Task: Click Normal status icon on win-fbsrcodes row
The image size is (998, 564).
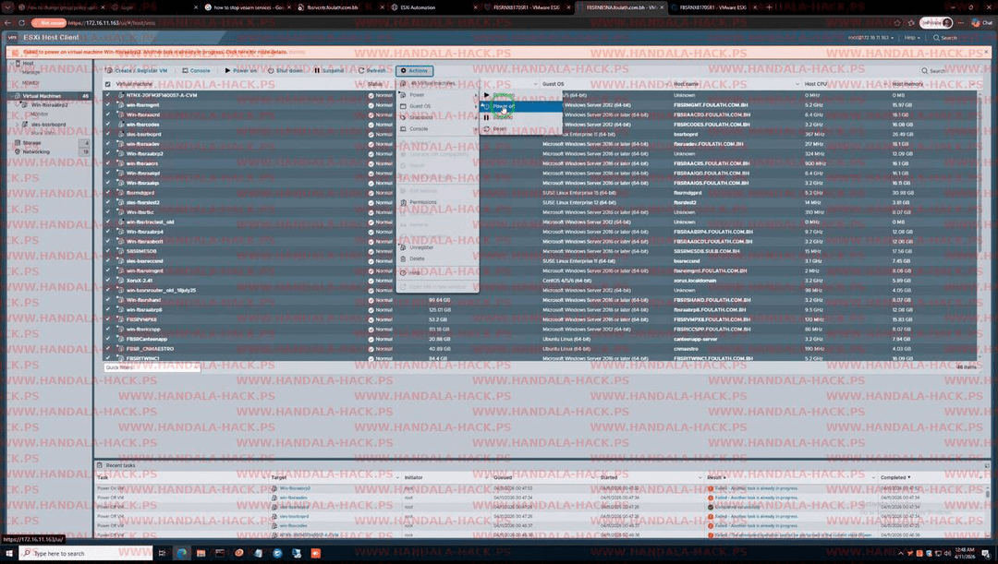Action: (x=371, y=125)
